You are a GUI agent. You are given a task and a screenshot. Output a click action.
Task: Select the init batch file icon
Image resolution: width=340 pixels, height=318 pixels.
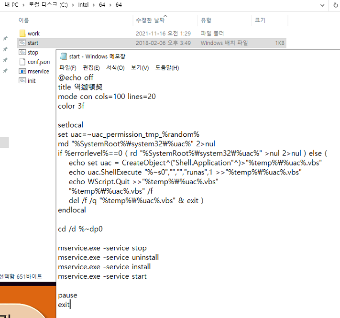pos(22,81)
